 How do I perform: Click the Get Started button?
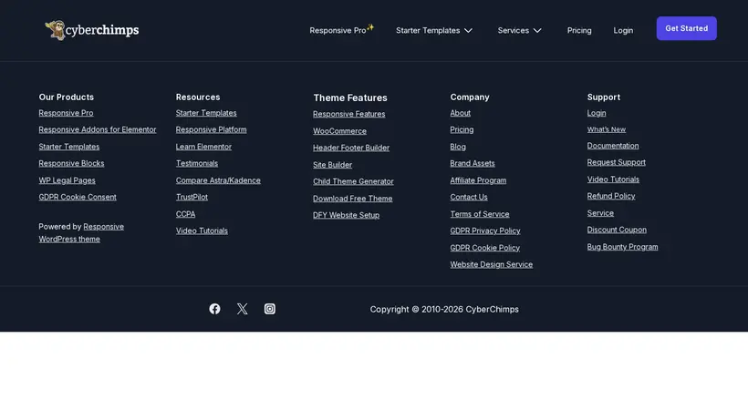pyautogui.click(x=687, y=28)
